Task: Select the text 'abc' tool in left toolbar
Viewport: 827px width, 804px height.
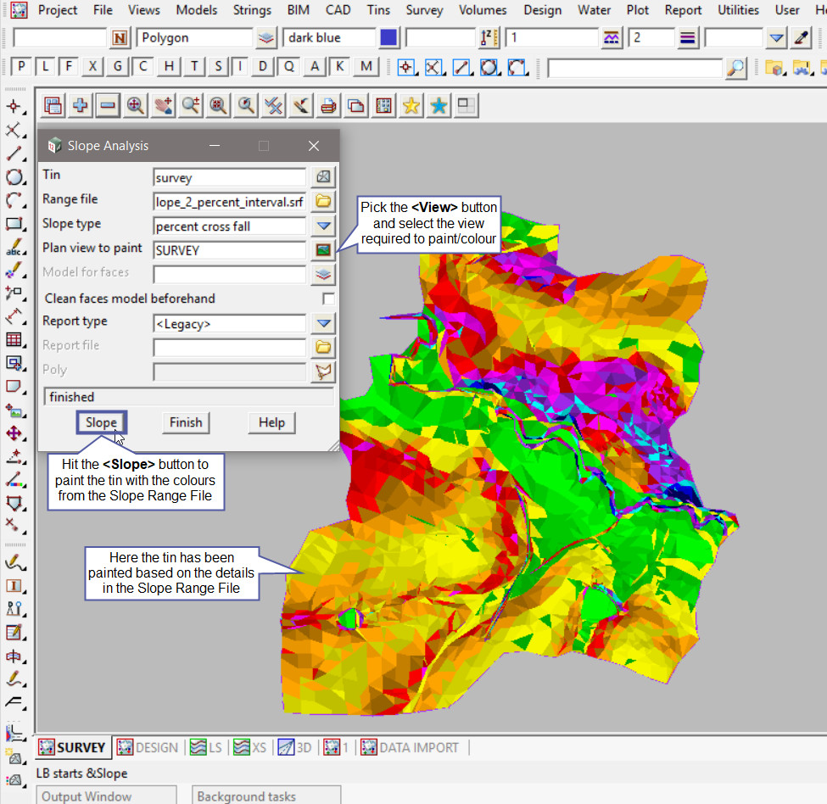Action: coord(14,248)
